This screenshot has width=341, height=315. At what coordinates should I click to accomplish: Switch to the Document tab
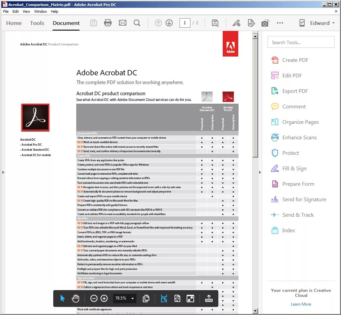(x=66, y=23)
